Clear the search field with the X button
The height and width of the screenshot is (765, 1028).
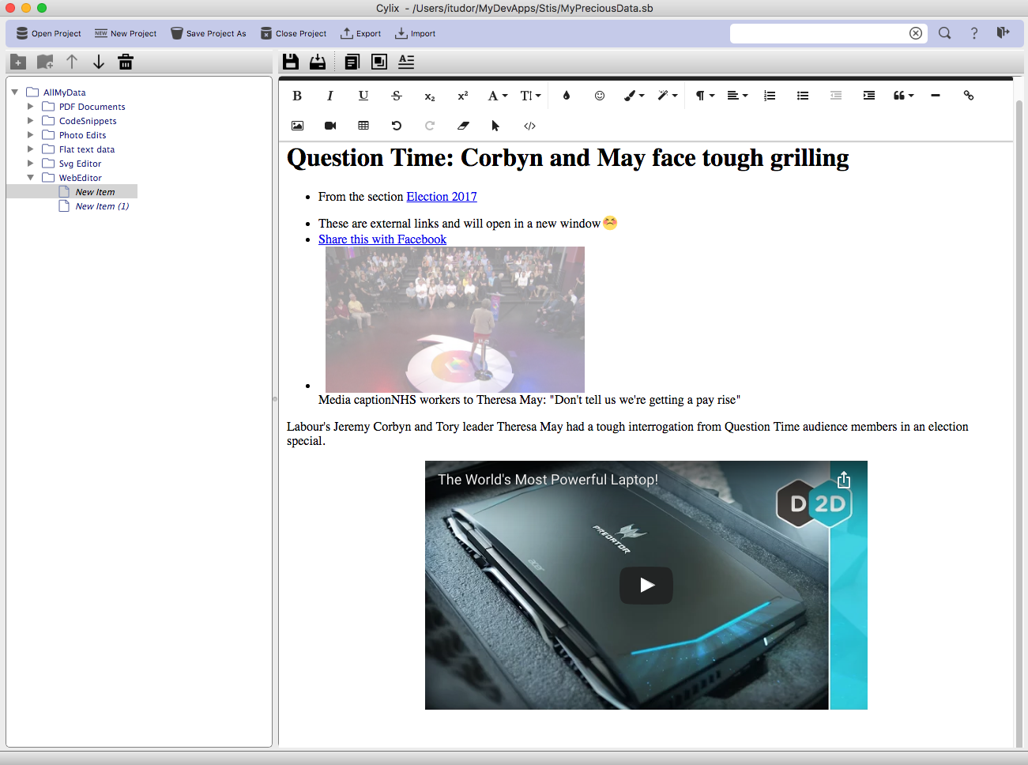(916, 33)
